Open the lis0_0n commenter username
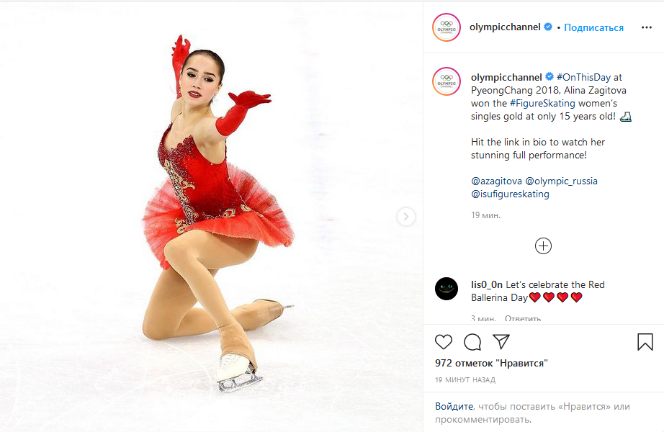This screenshot has width=664, height=432. point(487,284)
